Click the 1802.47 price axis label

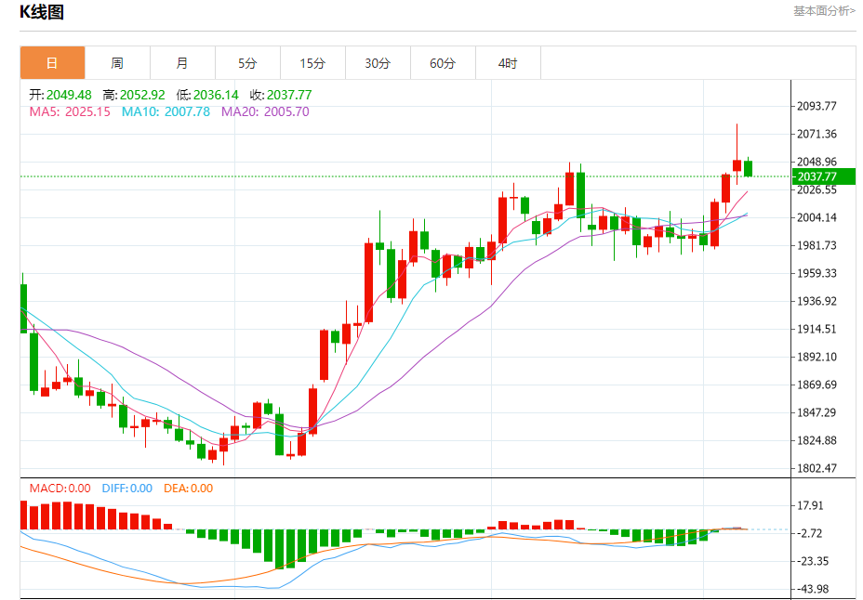click(817, 469)
